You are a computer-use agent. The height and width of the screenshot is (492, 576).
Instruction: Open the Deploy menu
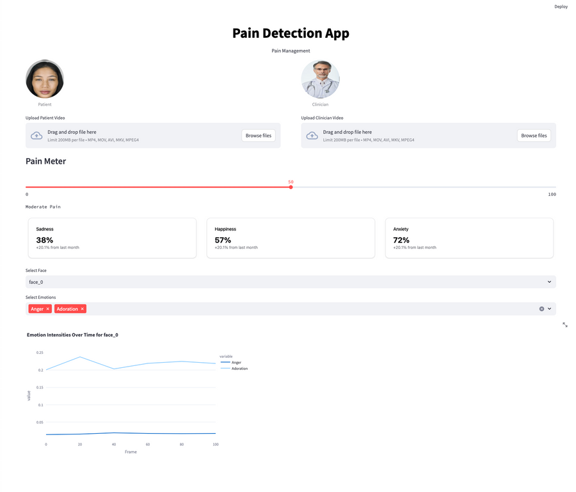coord(561,6)
